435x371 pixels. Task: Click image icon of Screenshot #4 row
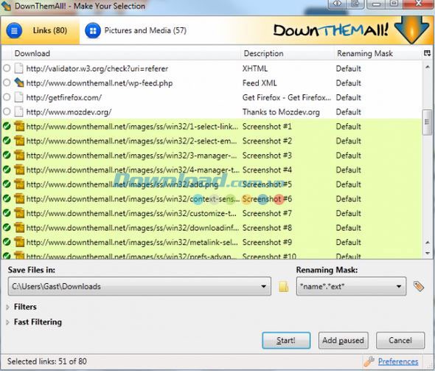click(19, 170)
